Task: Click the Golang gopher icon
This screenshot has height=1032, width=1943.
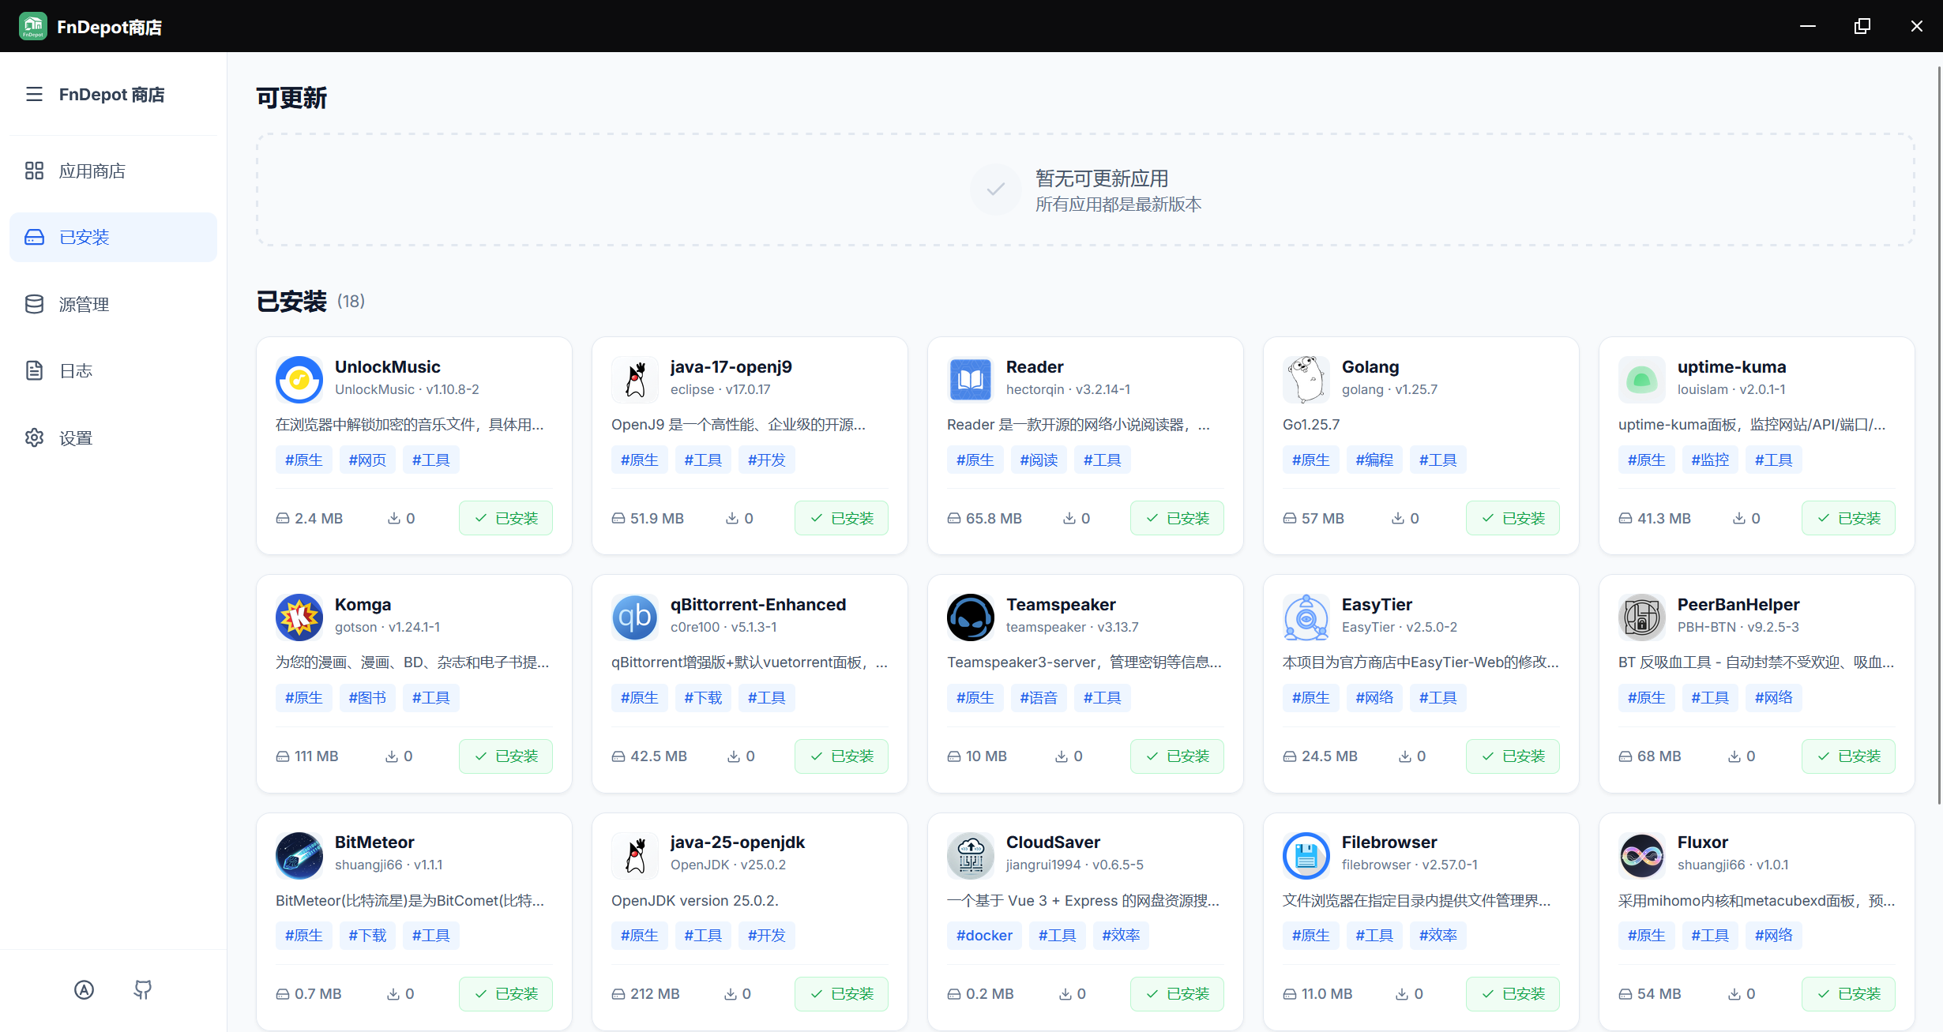Action: point(1306,379)
